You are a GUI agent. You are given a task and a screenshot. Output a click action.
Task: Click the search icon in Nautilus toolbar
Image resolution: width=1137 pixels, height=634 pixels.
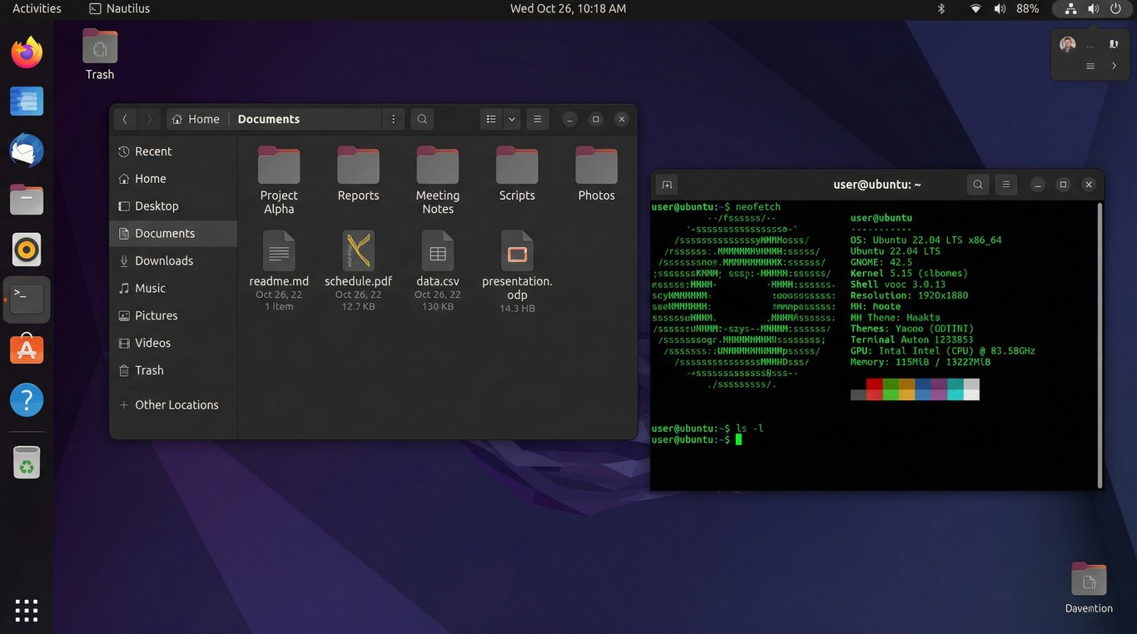tap(421, 119)
